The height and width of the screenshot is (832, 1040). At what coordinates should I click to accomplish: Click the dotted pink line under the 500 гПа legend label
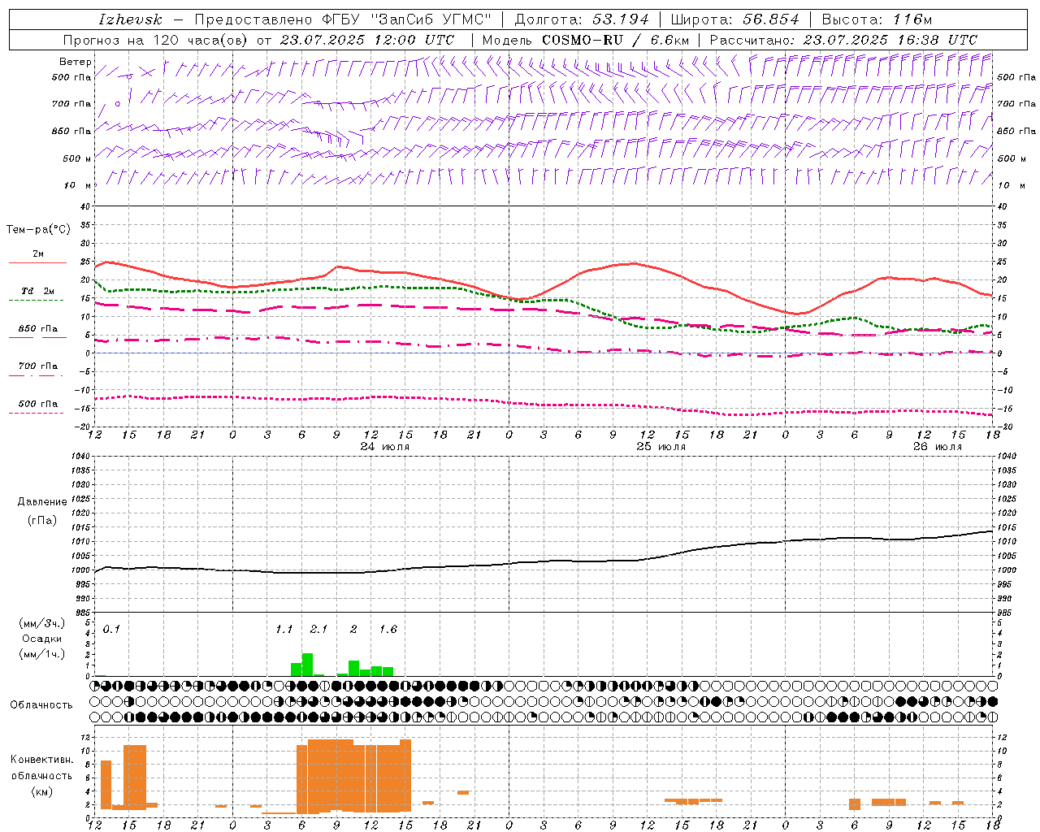[x=37, y=413]
